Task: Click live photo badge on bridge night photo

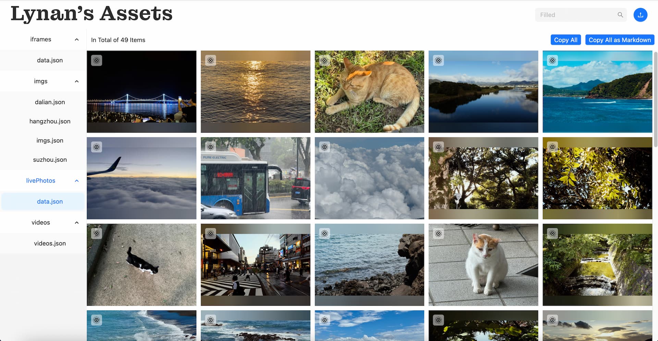Action: click(97, 61)
